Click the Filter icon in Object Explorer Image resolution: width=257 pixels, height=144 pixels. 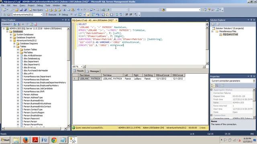(27, 24)
